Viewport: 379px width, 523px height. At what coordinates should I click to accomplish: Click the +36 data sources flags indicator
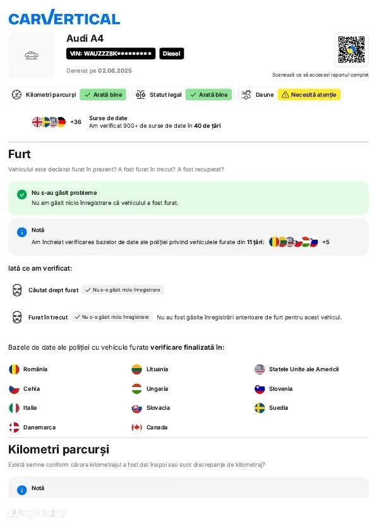[x=57, y=122]
